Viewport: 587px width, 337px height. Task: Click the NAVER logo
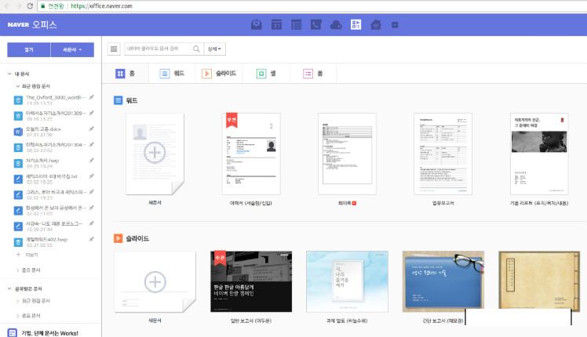click(18, 24)
